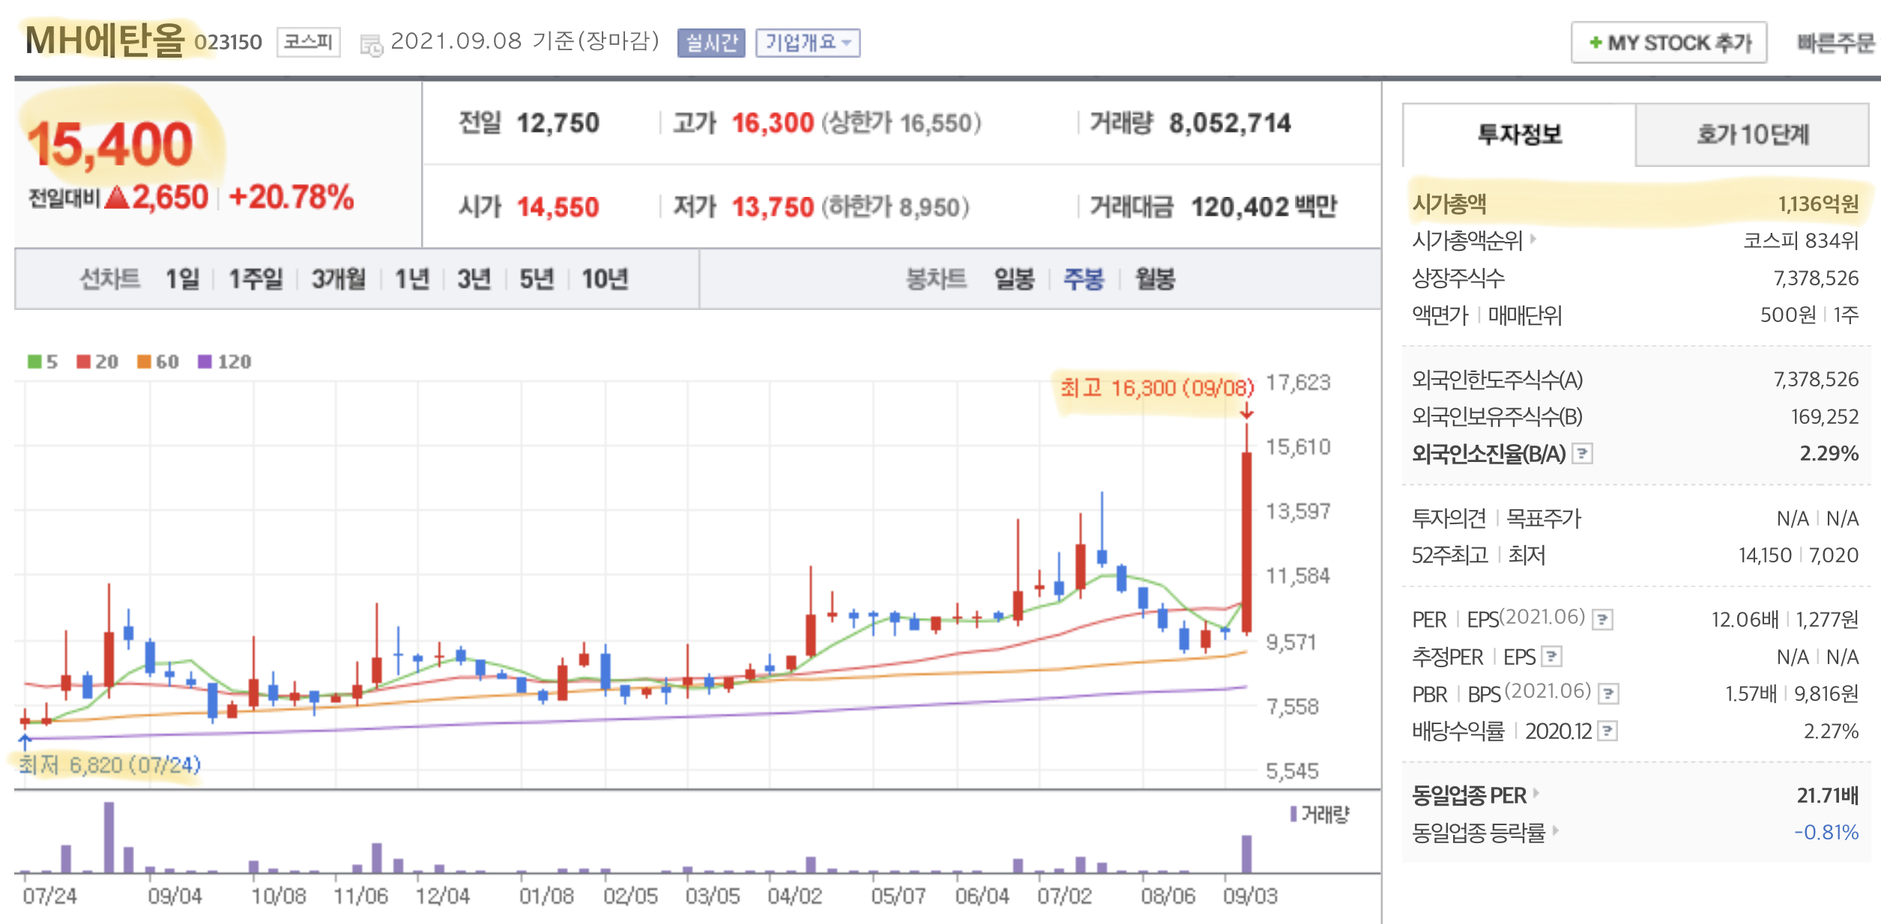Click the purple 120-day moving average swatch
This screenshot has width=1881, height=924.
(205, 362)
